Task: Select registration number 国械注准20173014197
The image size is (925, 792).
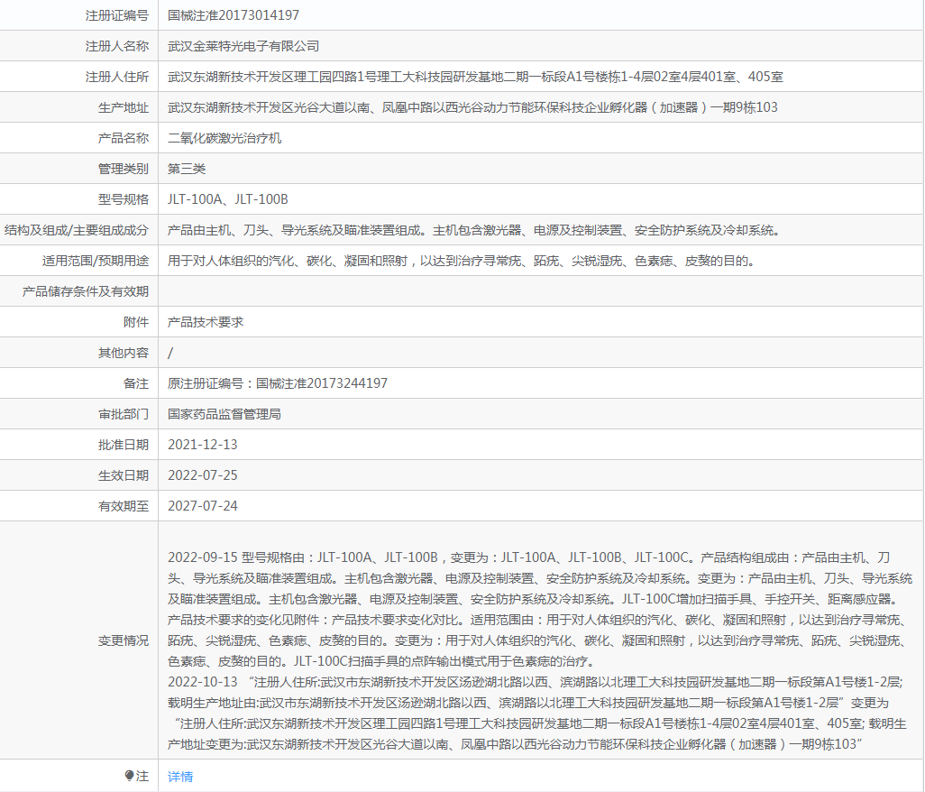Action: 234,15
